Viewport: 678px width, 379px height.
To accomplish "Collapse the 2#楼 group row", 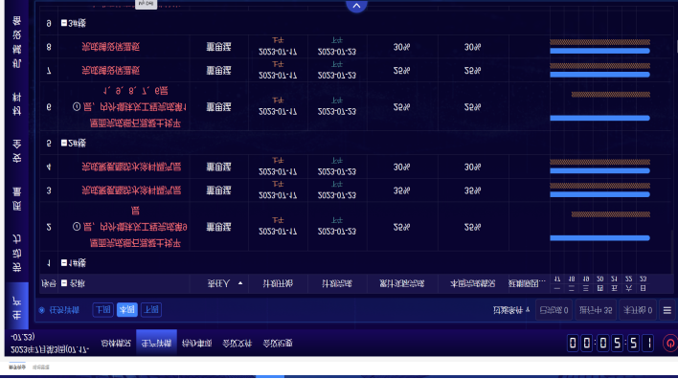I will click(x=64, y=143).
